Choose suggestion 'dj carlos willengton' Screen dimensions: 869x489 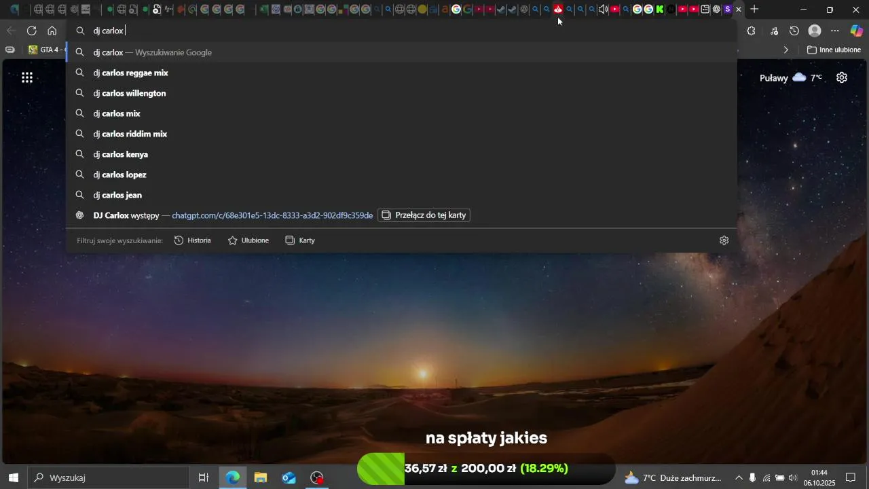(402, 93)
